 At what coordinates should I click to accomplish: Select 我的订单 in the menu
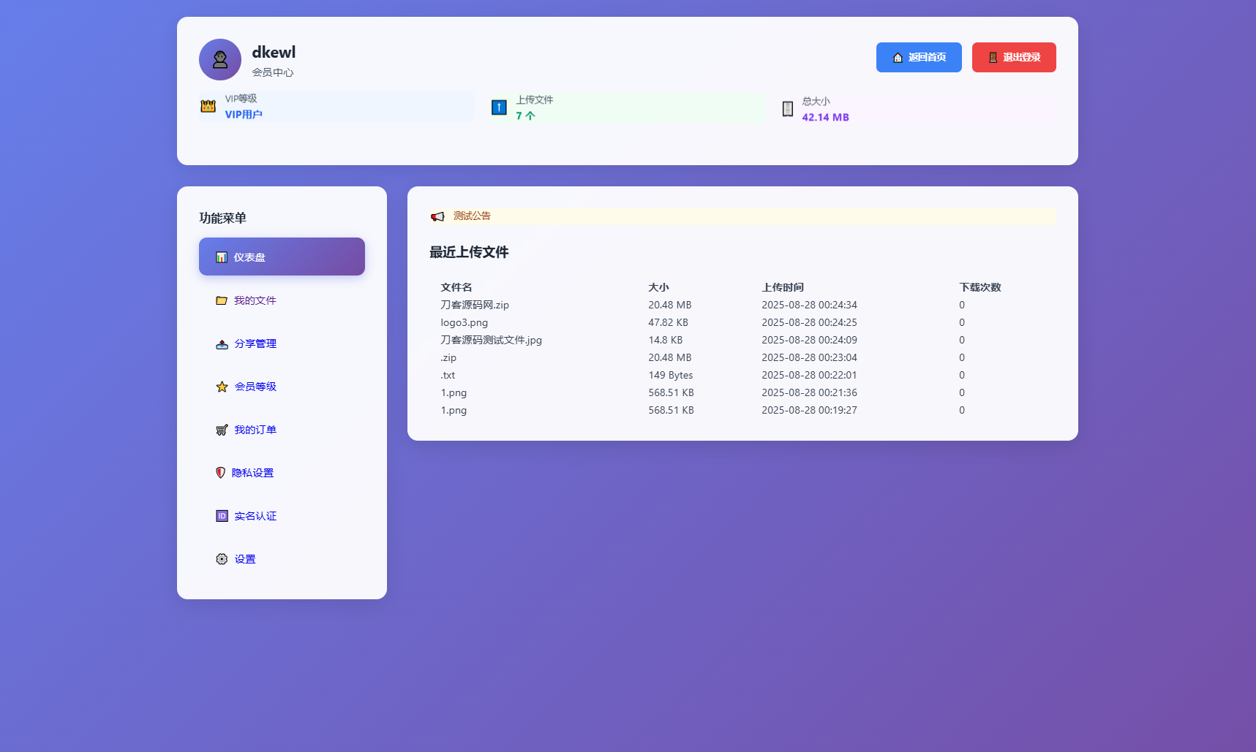[255, 430]
